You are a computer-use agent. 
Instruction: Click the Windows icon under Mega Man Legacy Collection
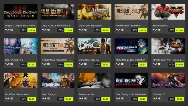tap(122, 64)
